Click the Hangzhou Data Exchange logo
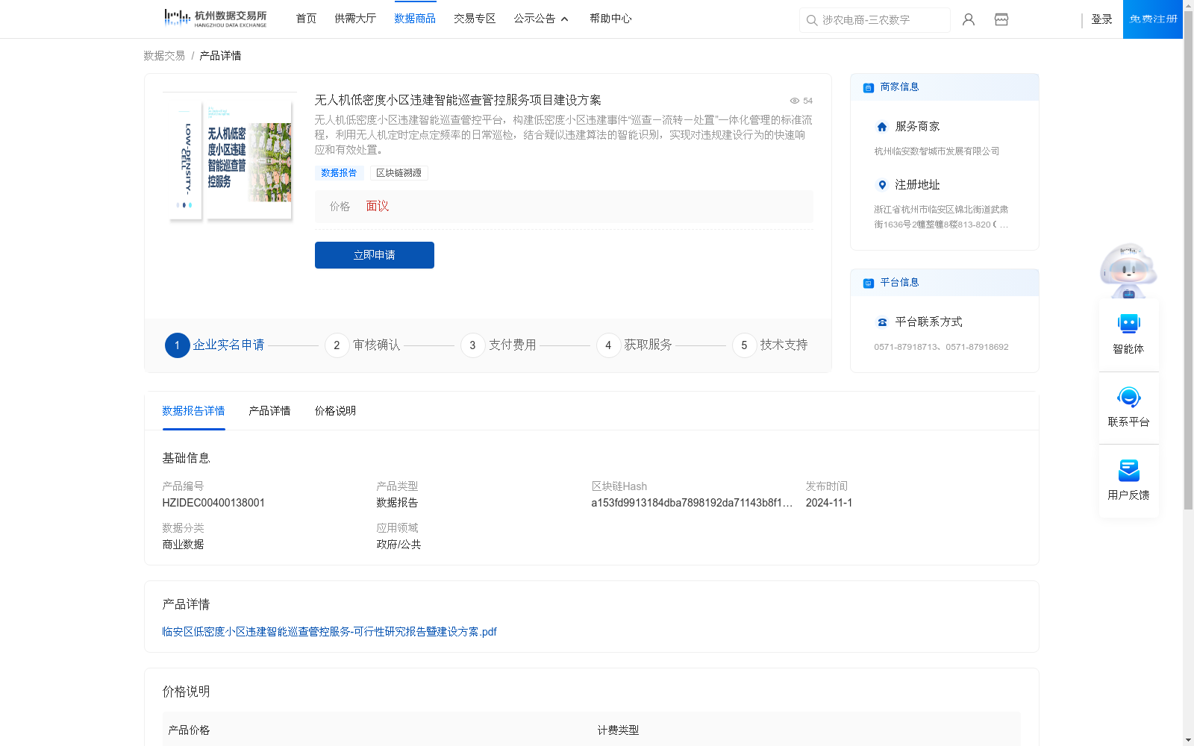Screen dimensions: 1194x746 tap(216, 19)
